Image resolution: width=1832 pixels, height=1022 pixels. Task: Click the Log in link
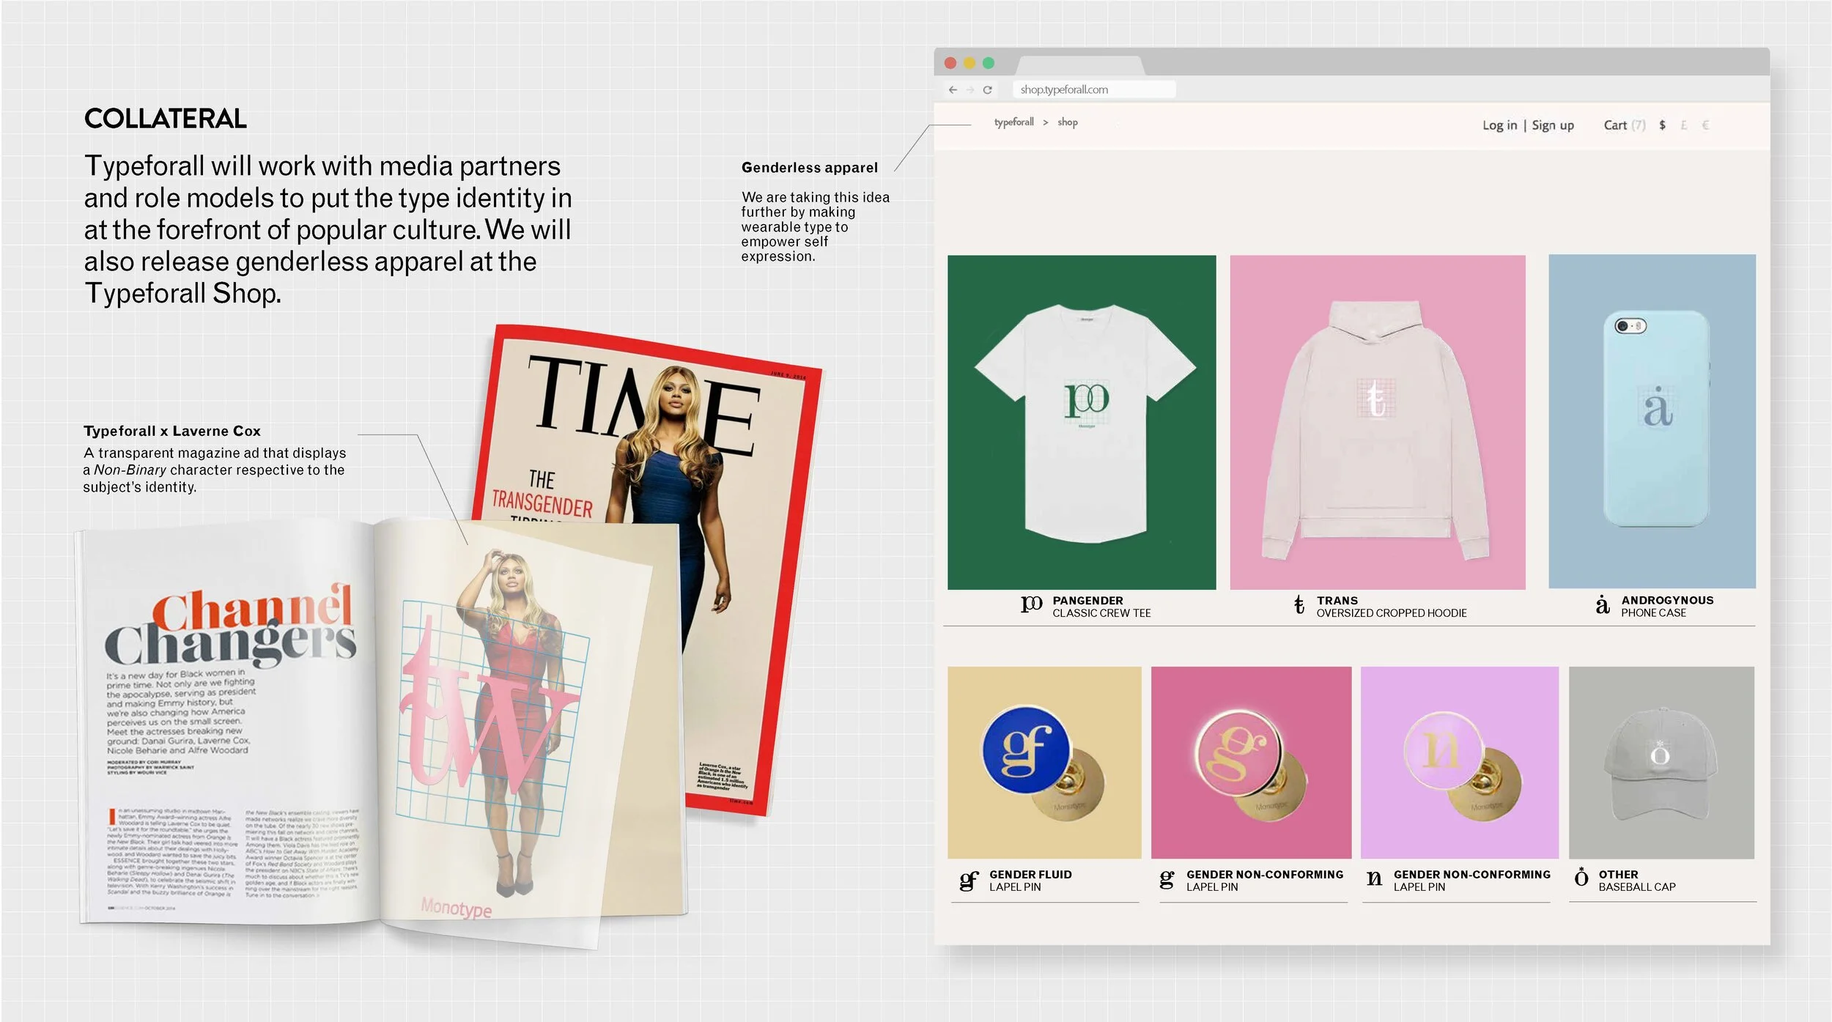[x=1499, y=125]
